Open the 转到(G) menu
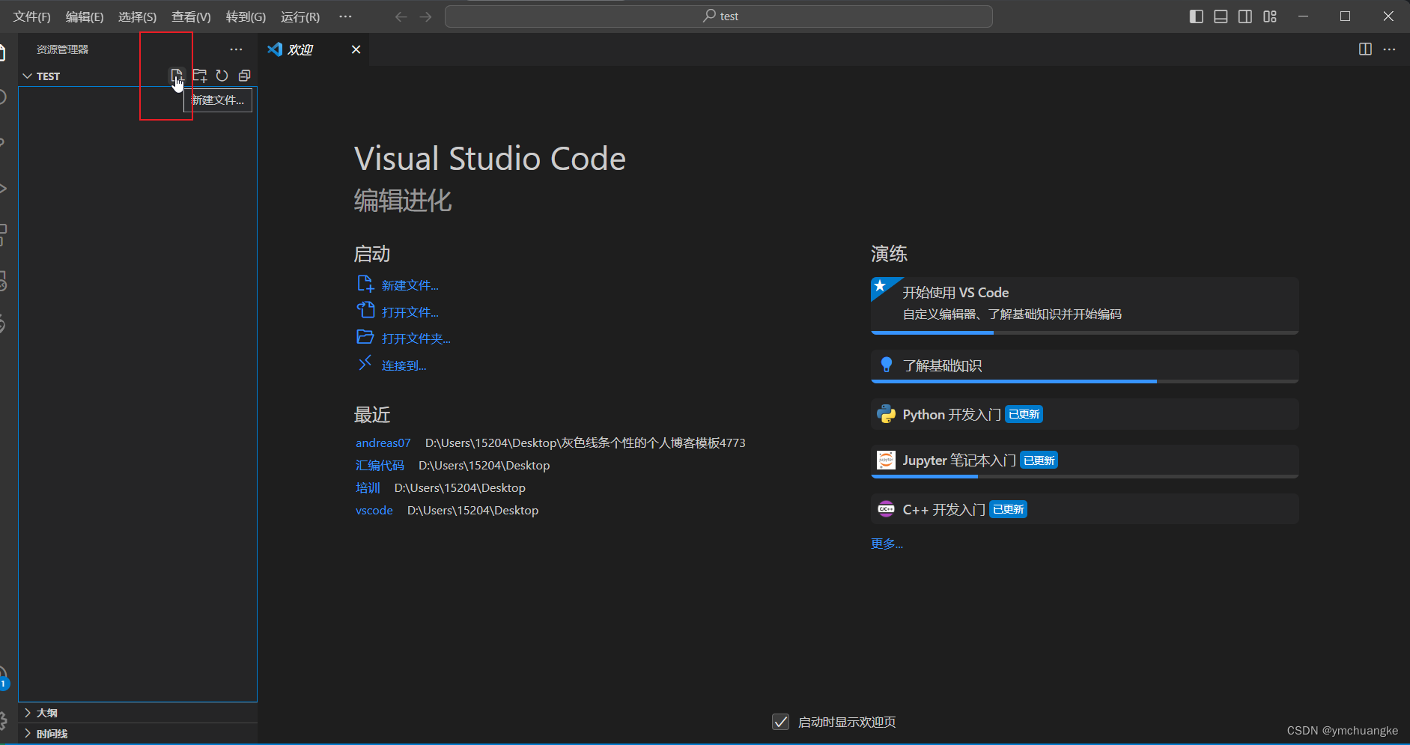 (x=246, y=16)
